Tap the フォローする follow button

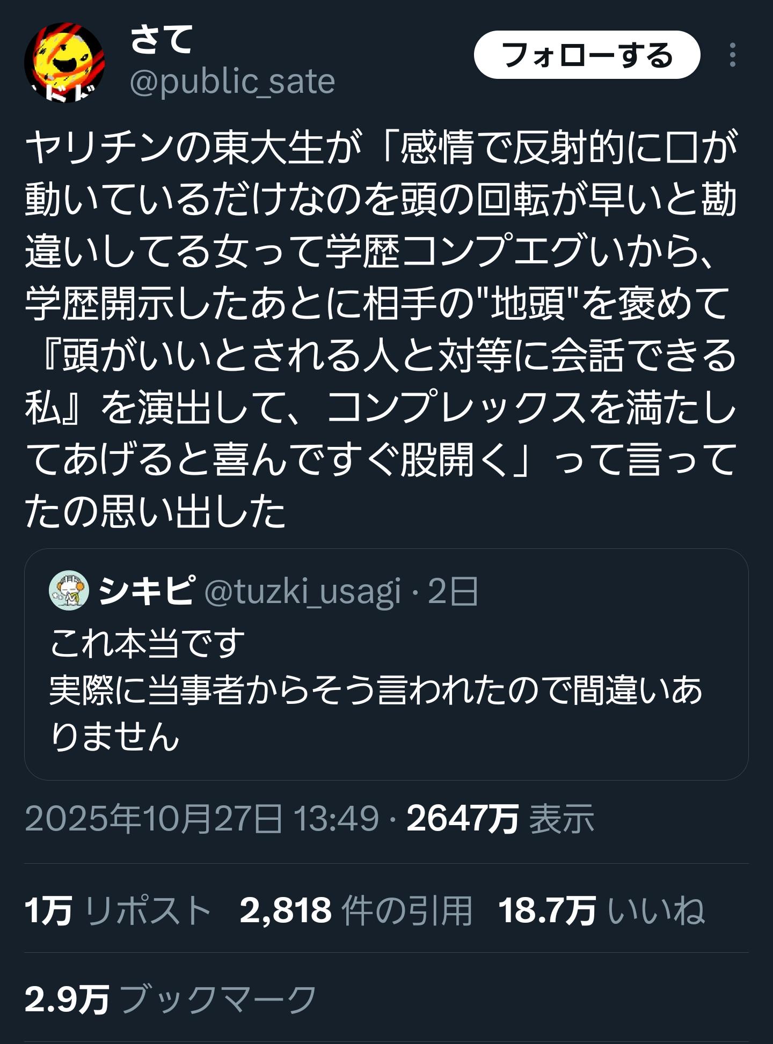pos(587,55)
